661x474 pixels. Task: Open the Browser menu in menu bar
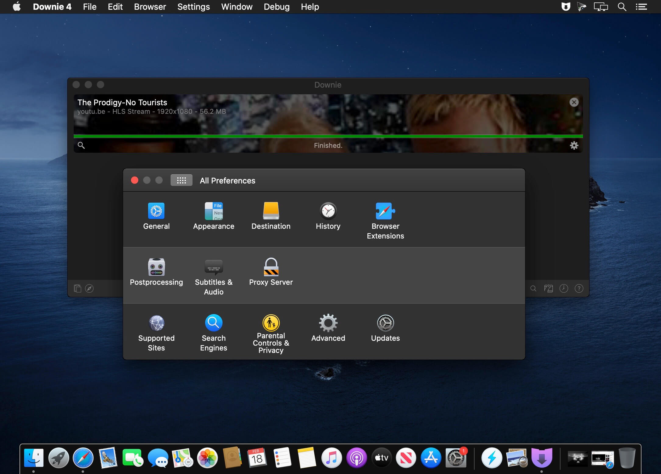[x=150, y=7]
